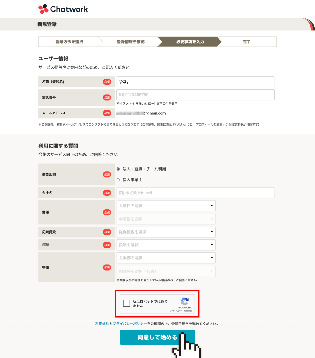
Task: Open the 大項目を選択 industry dropdown
Action: 166,206
